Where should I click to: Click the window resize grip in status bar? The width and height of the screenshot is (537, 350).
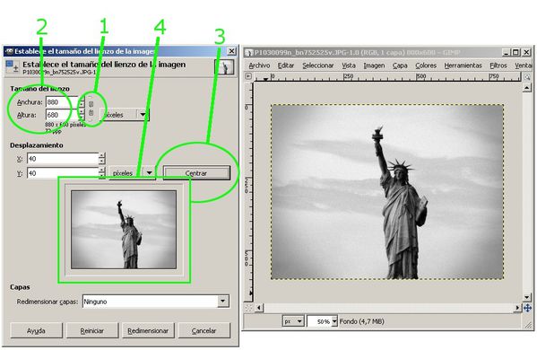(x=528, y=325)
